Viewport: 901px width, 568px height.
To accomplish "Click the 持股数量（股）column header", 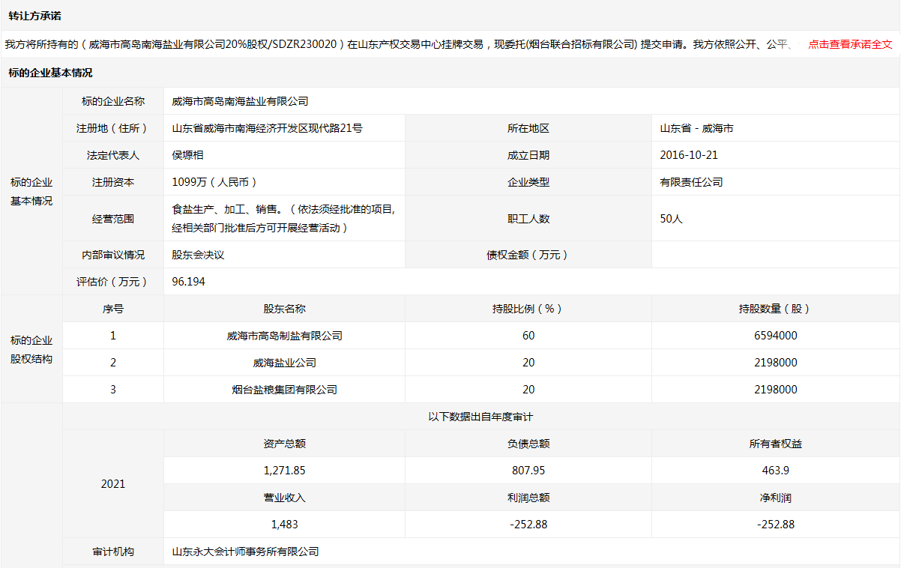I will [776, 309].
